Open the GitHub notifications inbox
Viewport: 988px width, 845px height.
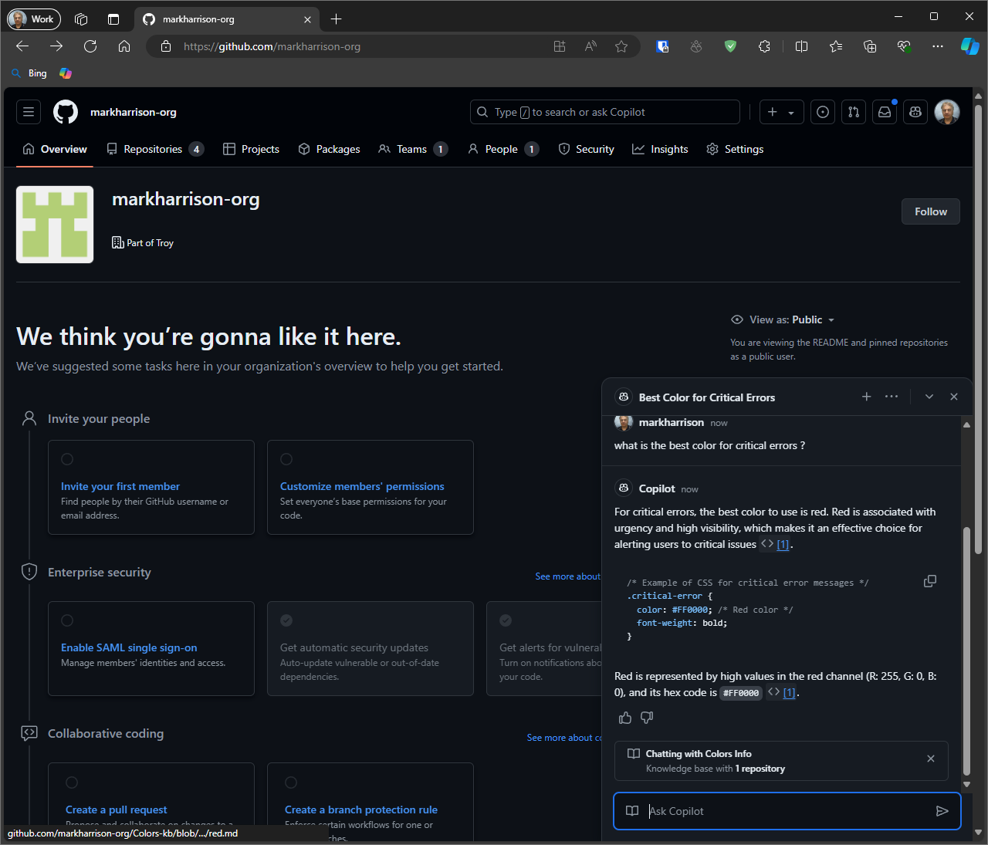click(885, 112)
